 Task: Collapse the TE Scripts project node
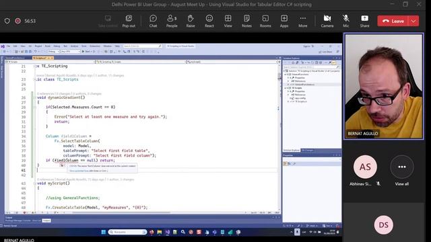point(286,88)
